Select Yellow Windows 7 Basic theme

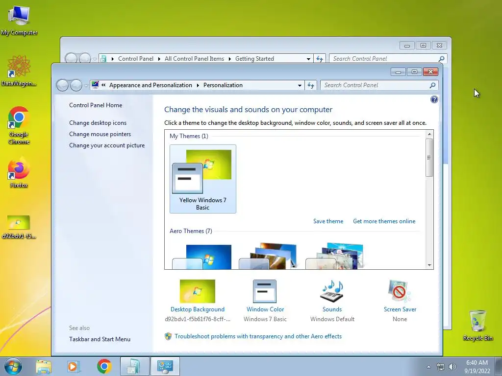click(203, 179)
